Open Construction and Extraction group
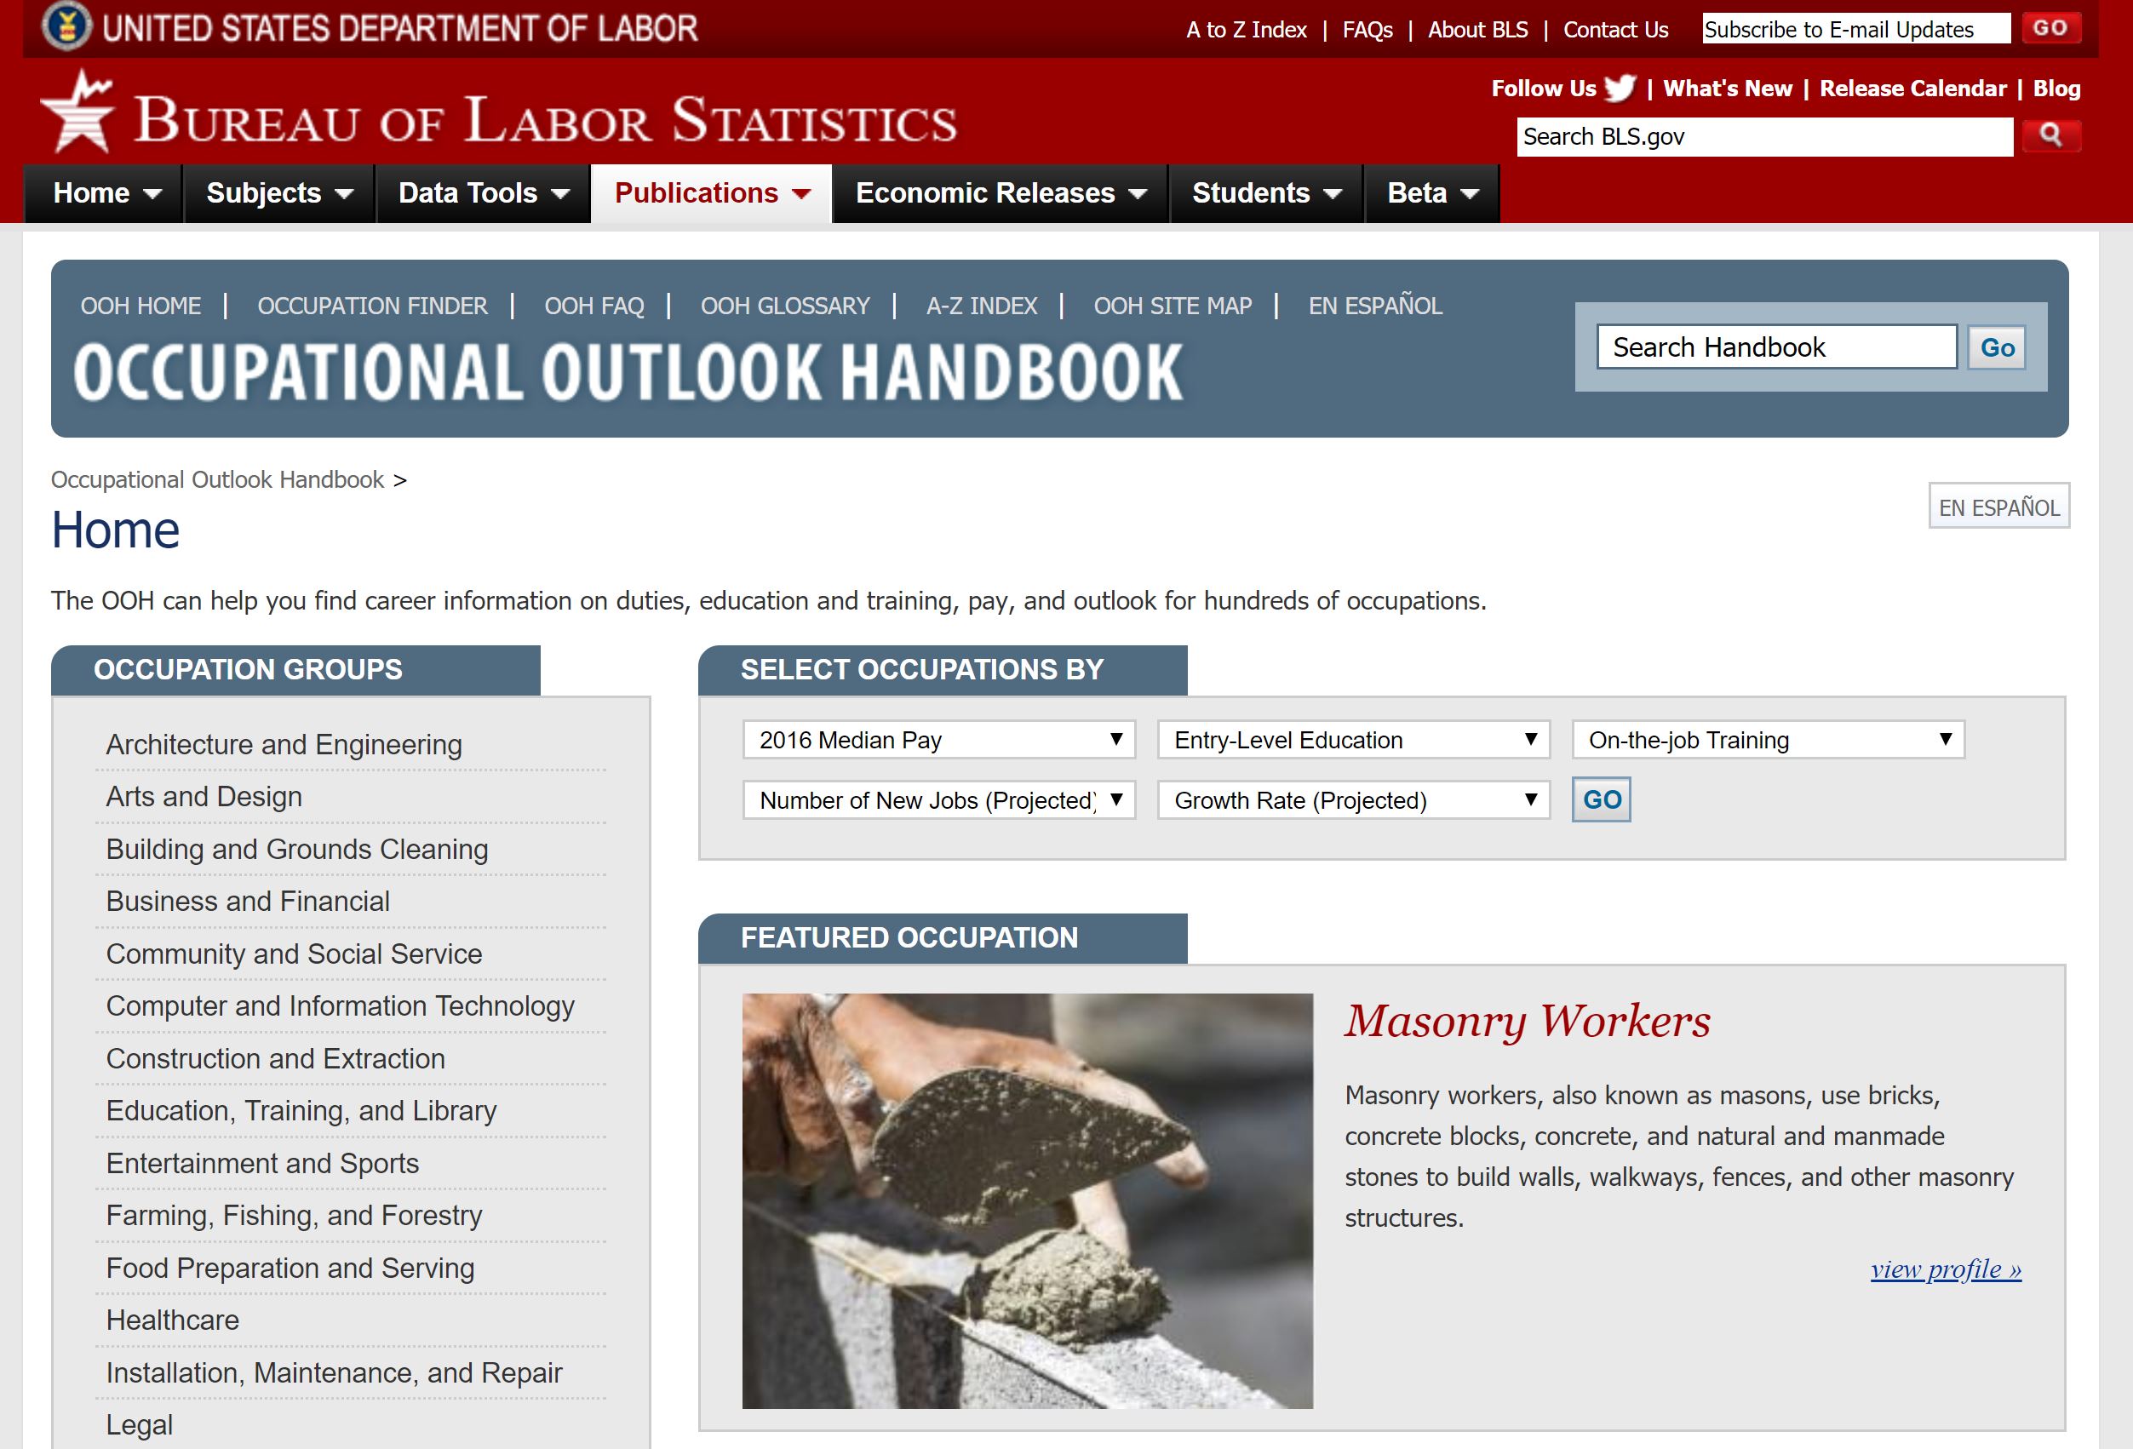The height and width of the screenshot is (1449, 2133). pyautogui.click(x=275, y=1058)
